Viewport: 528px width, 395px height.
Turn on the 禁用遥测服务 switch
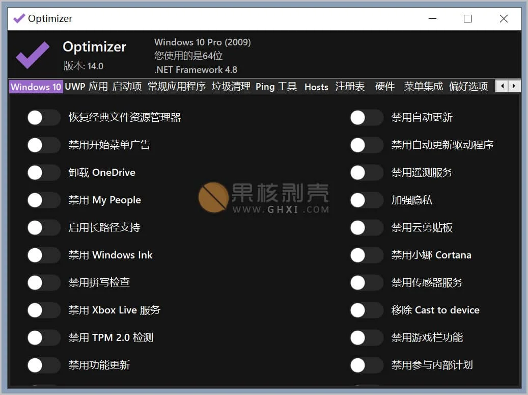[x=366, y=173]
